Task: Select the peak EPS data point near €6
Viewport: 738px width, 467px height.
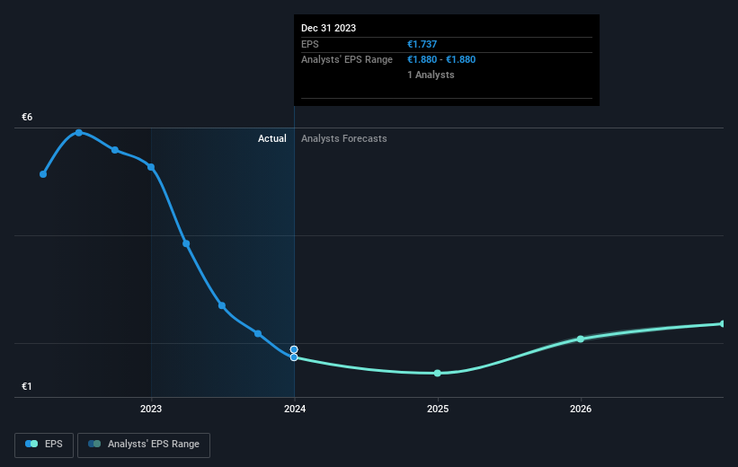Action: 79,133
